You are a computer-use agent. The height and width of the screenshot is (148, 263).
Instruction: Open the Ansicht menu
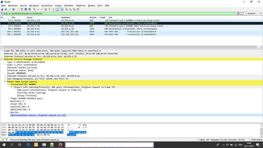(x=23, y=6)
